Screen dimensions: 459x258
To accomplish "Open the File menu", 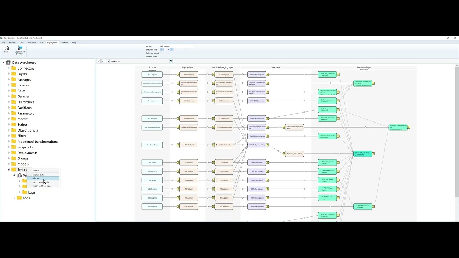I will 4,43.
